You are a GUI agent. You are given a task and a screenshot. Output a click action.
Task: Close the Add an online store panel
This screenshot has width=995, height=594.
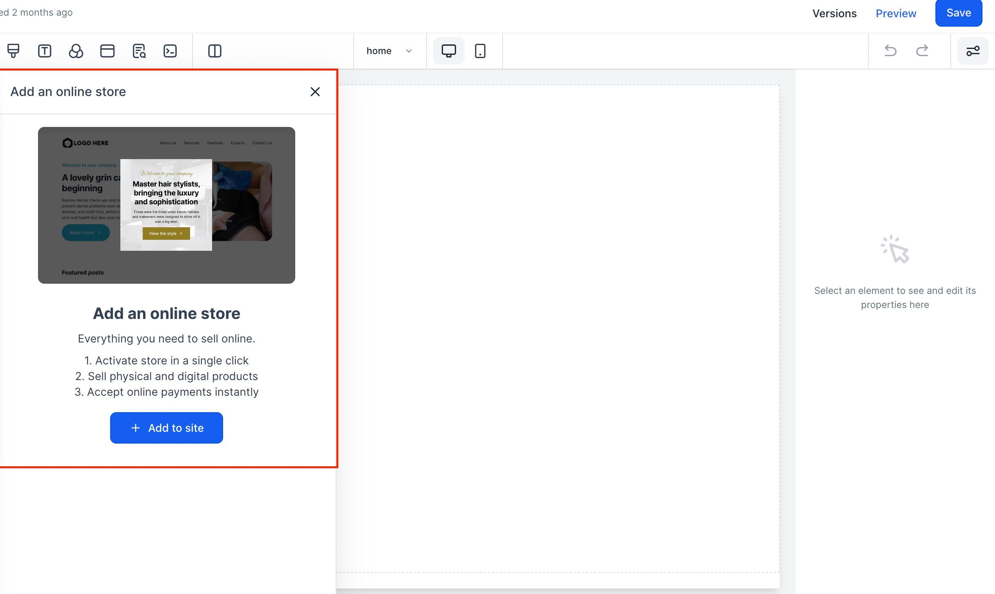pos(315,92)
